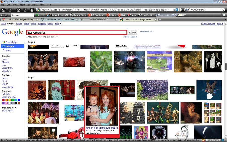Click the Google Search button

[x=132, y=33]
